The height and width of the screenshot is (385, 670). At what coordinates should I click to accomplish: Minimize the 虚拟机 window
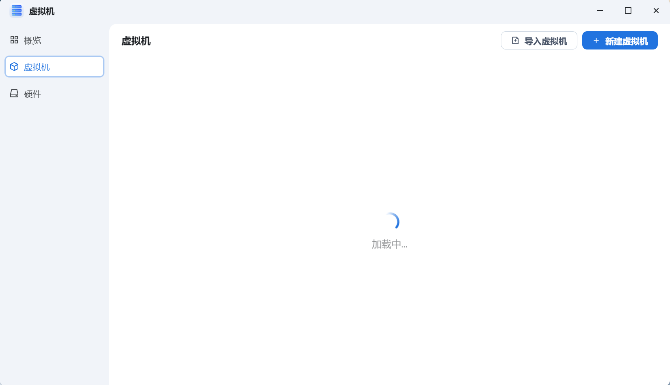tap(600, 11)
